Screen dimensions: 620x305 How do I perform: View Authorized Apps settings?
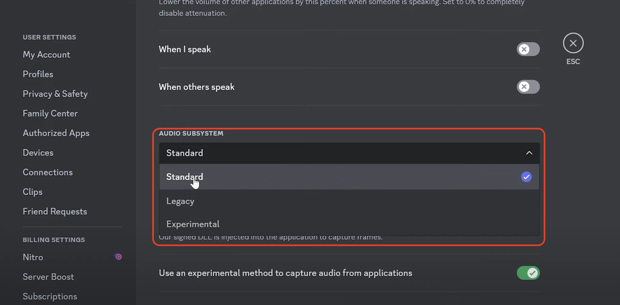[x=56, y=133]
